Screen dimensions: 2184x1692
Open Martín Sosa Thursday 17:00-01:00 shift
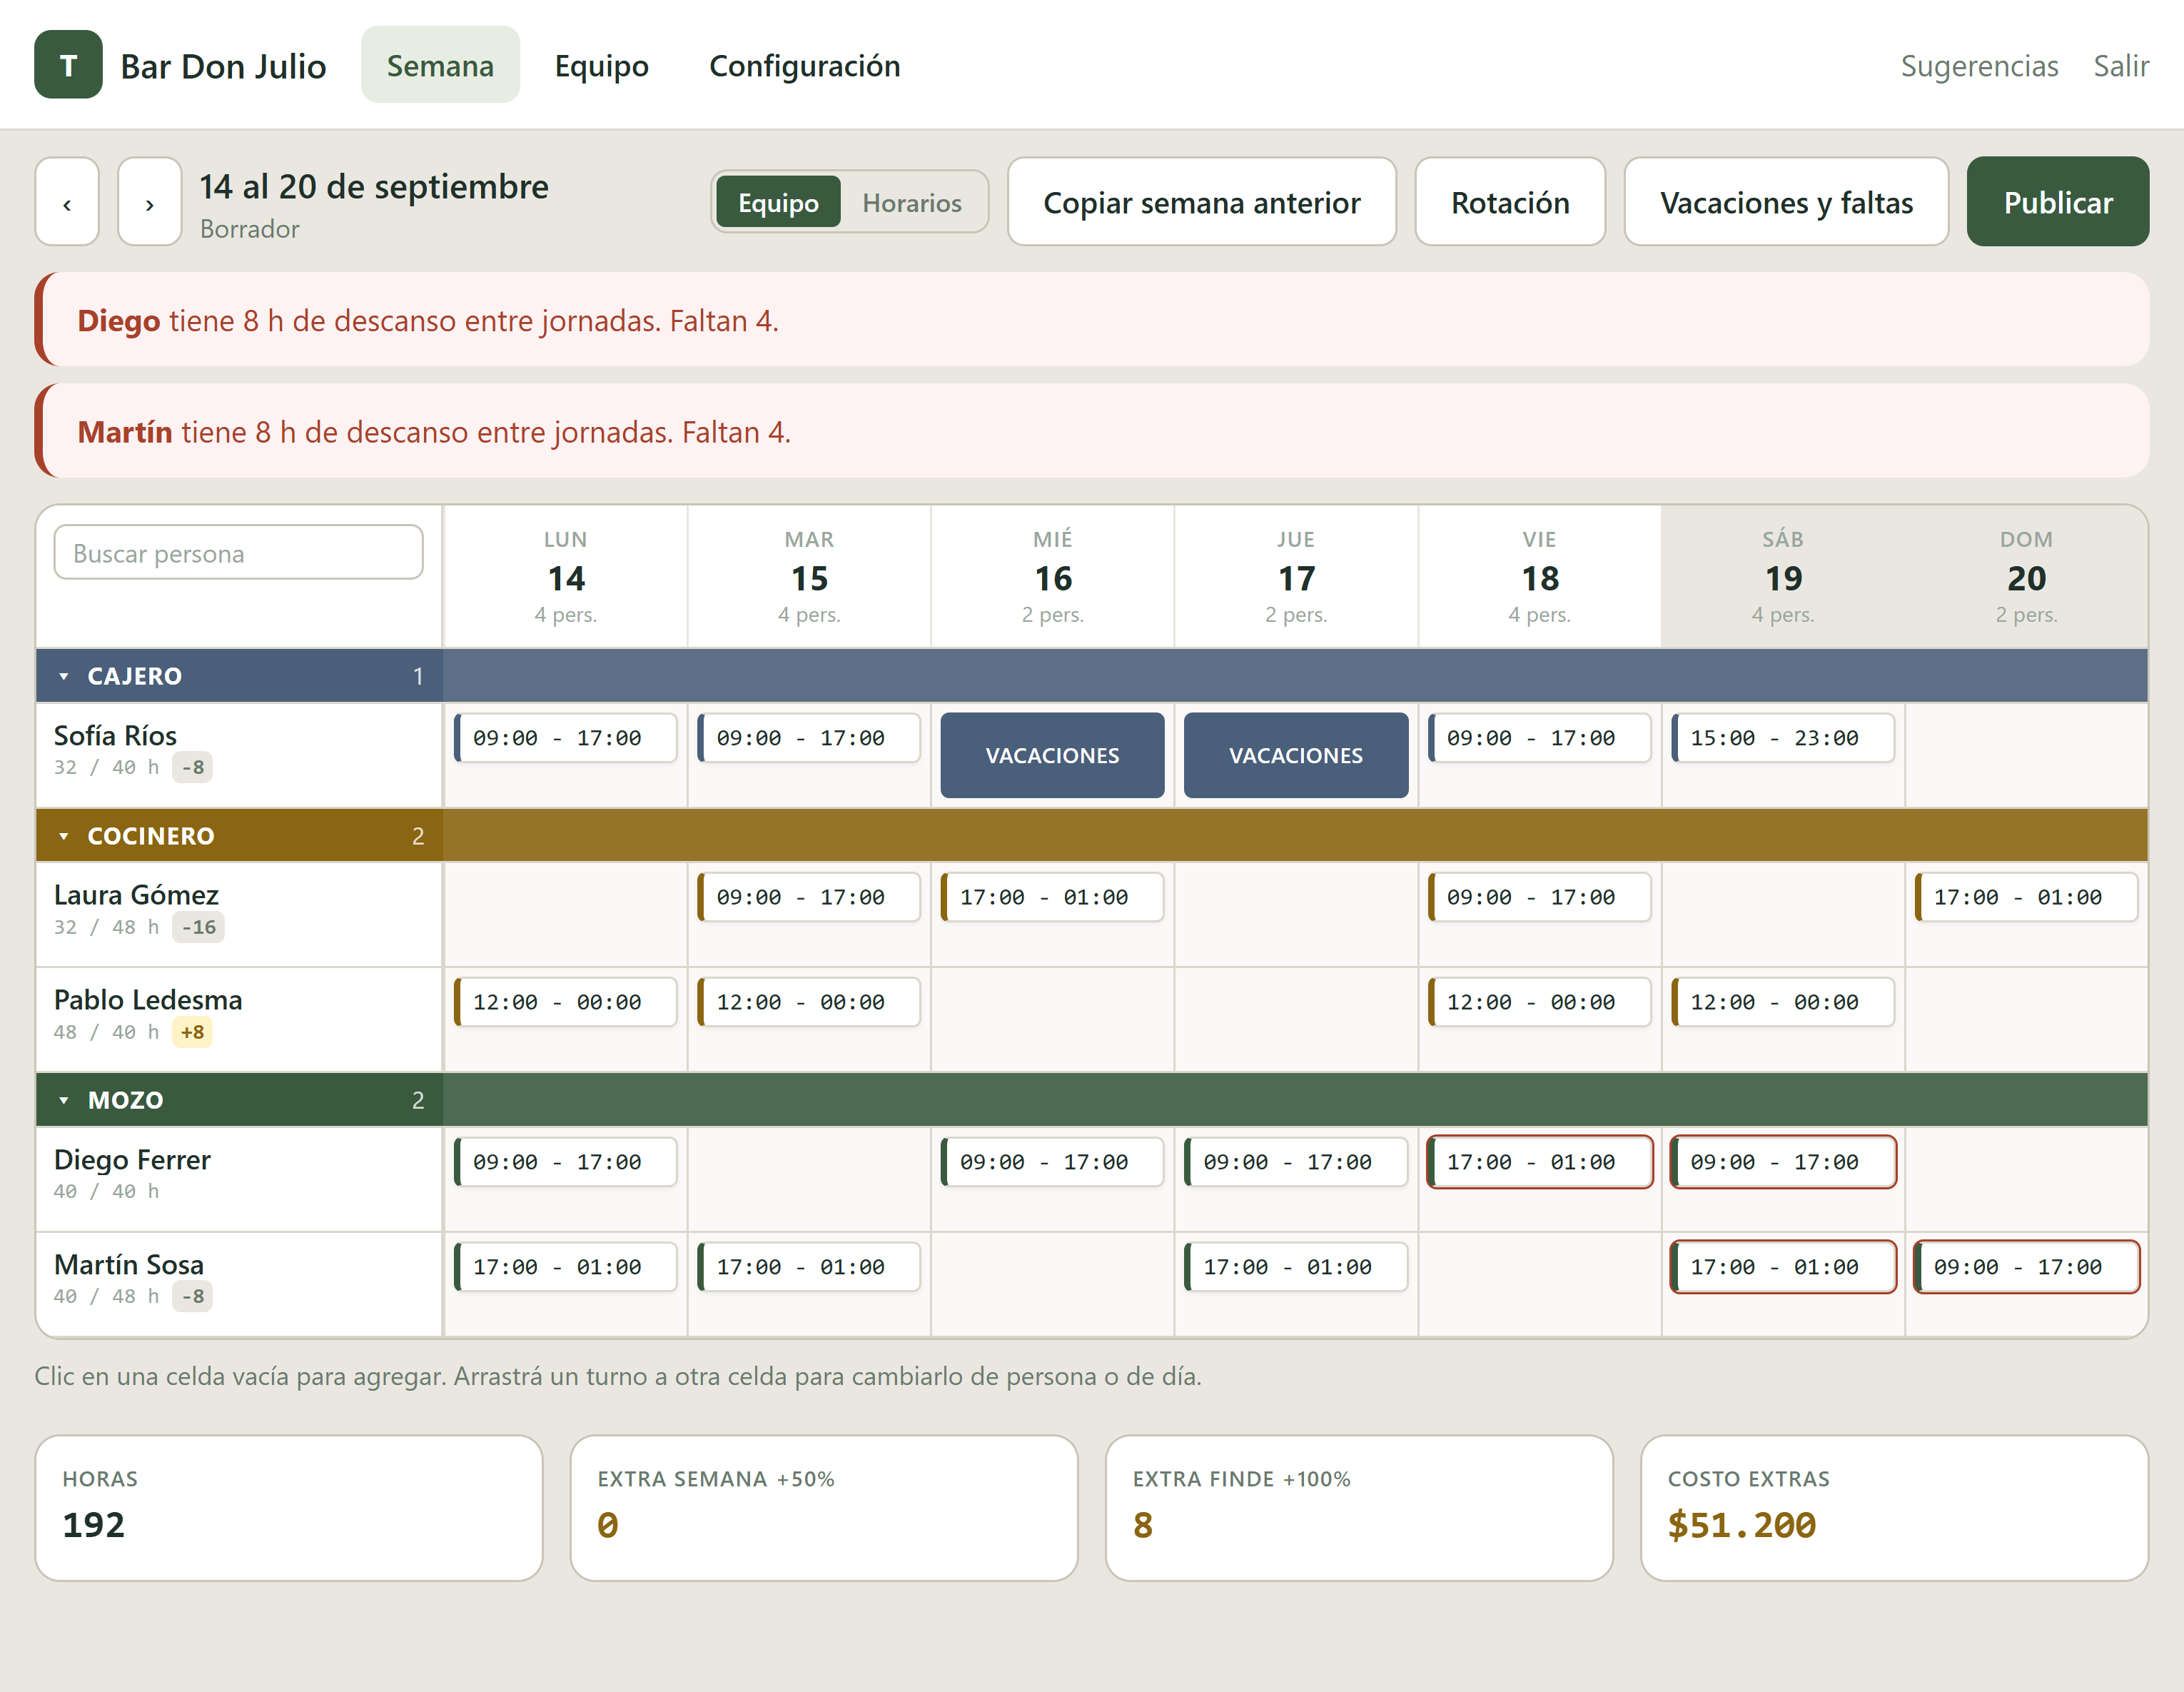[1296, 1267]
